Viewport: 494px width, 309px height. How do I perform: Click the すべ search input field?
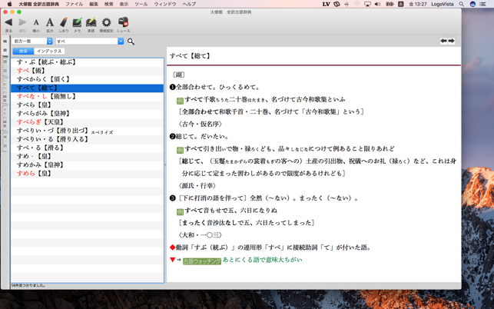(87, 42)
